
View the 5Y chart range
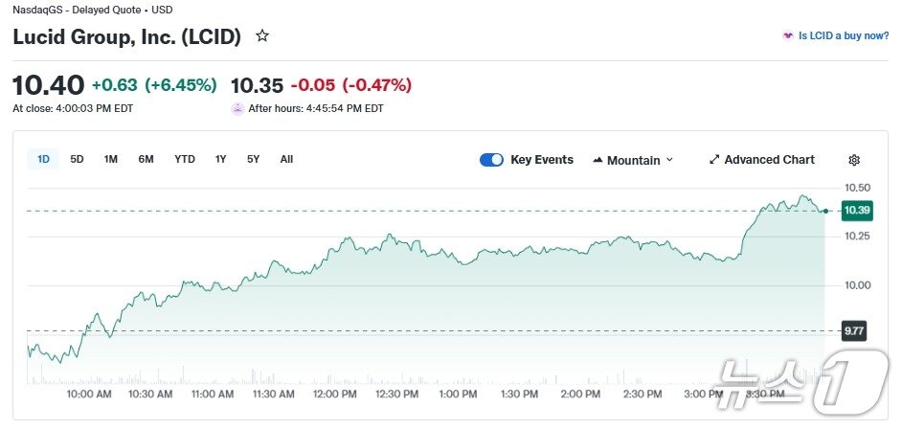coord(253,160)
